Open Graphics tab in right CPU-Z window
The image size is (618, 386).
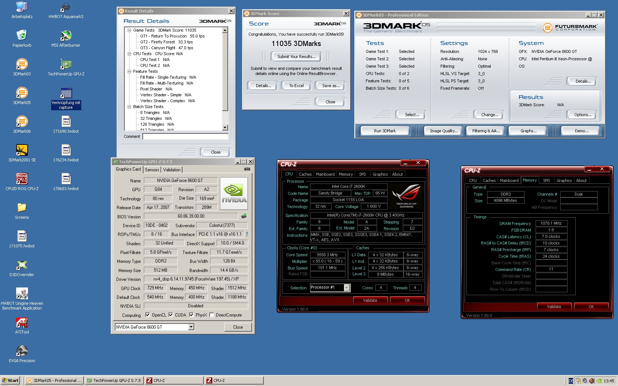tap(564, 181)
